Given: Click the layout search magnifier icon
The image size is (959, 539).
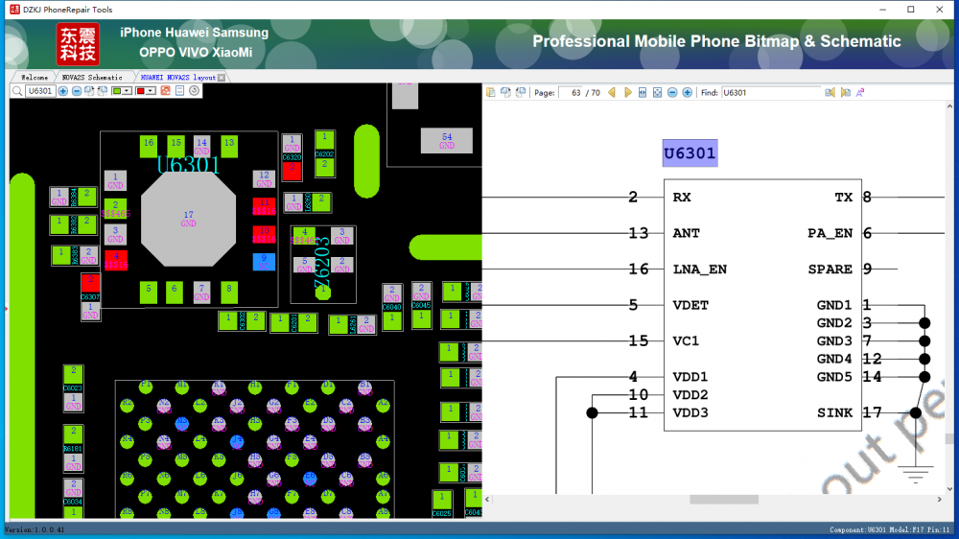Looking at the screenshot, I should click(17, 91).
